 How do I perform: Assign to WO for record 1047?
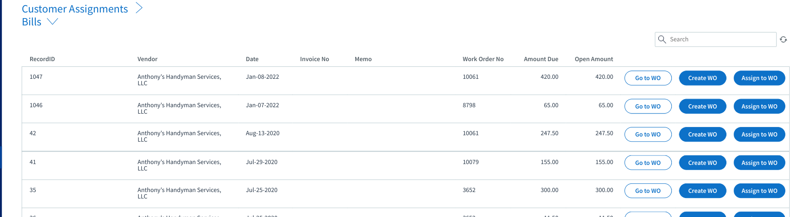tap(760, 78)
